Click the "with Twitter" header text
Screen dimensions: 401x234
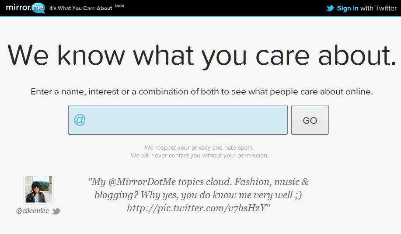(378, 8)
